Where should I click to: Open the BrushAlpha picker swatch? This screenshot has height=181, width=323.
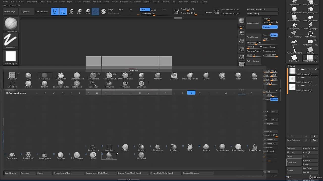(11, 57)
